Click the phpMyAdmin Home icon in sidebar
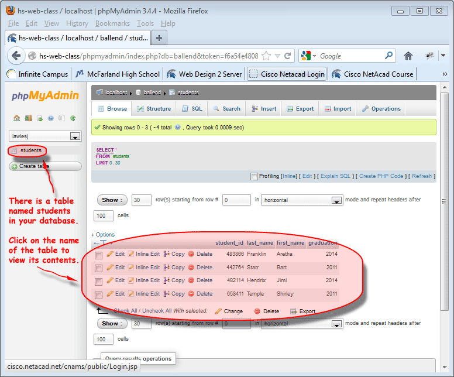454x377 pixels. tap(16, 118)
